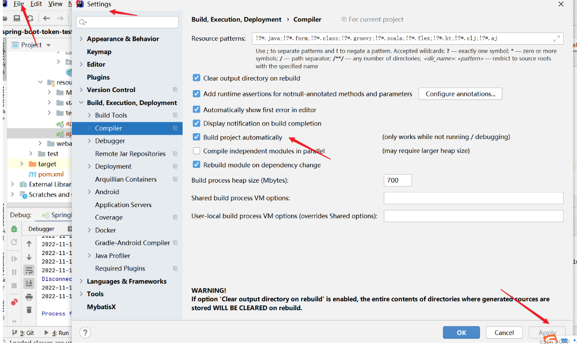The height and width of the screenshot is (349, 577).
Task: Click Build, Execution, Deployment breadcrumb
Action: (x=236, y=20)
